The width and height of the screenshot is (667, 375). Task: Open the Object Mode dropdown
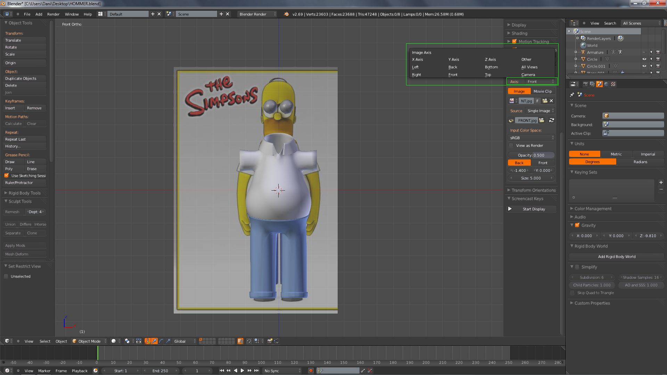pyautogui.click(x=89, y=341)
